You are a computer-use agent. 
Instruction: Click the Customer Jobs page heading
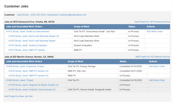16,6
